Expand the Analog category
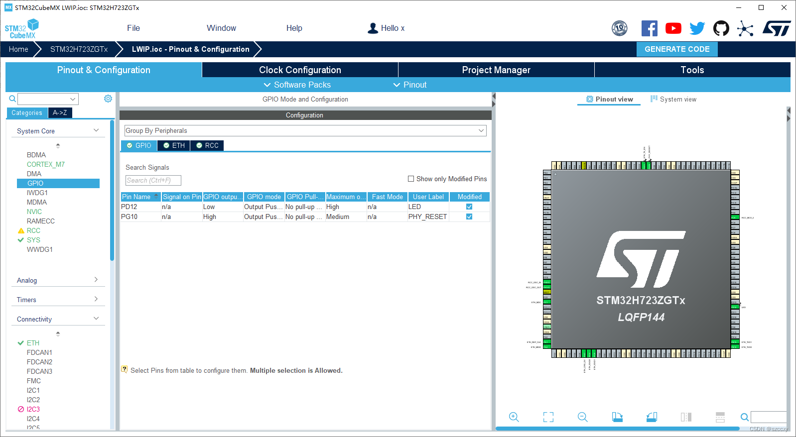Screen dimensions: 796x437 pos(96,280)
